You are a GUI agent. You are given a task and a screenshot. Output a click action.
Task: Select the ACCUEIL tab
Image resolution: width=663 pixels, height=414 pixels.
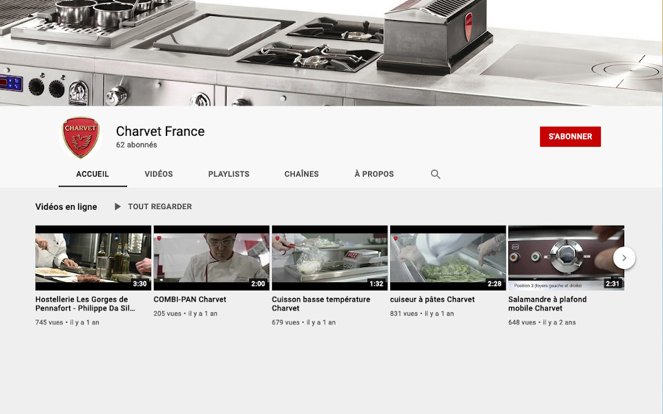click(93, 174)
